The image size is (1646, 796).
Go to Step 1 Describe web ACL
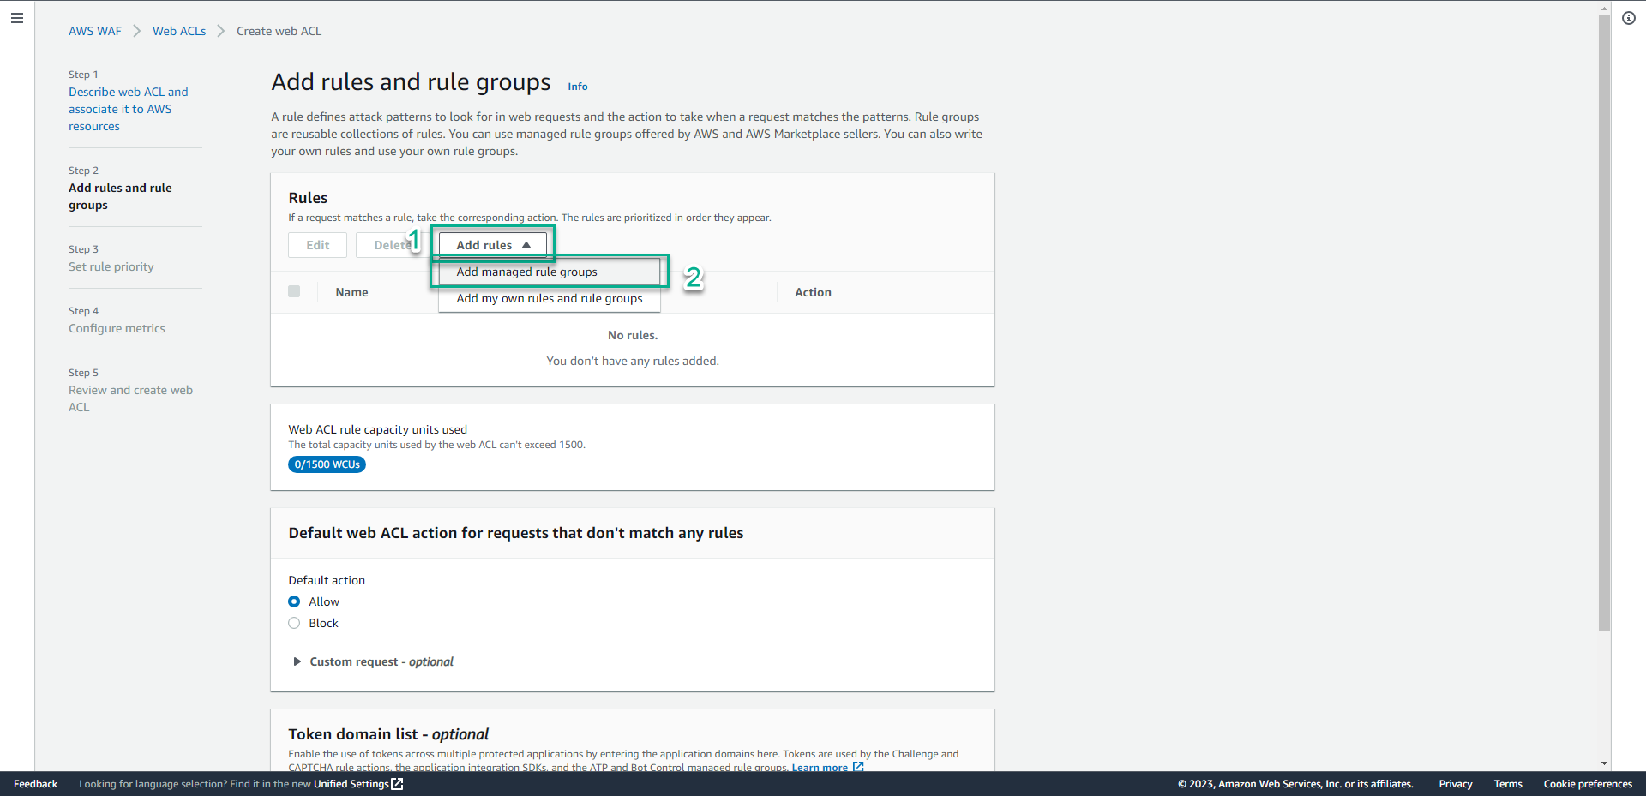[x=129, y=109]
